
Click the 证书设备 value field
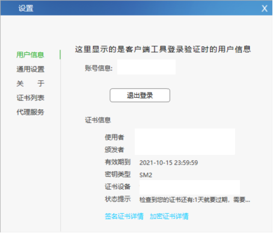click(x=189, y=187)
